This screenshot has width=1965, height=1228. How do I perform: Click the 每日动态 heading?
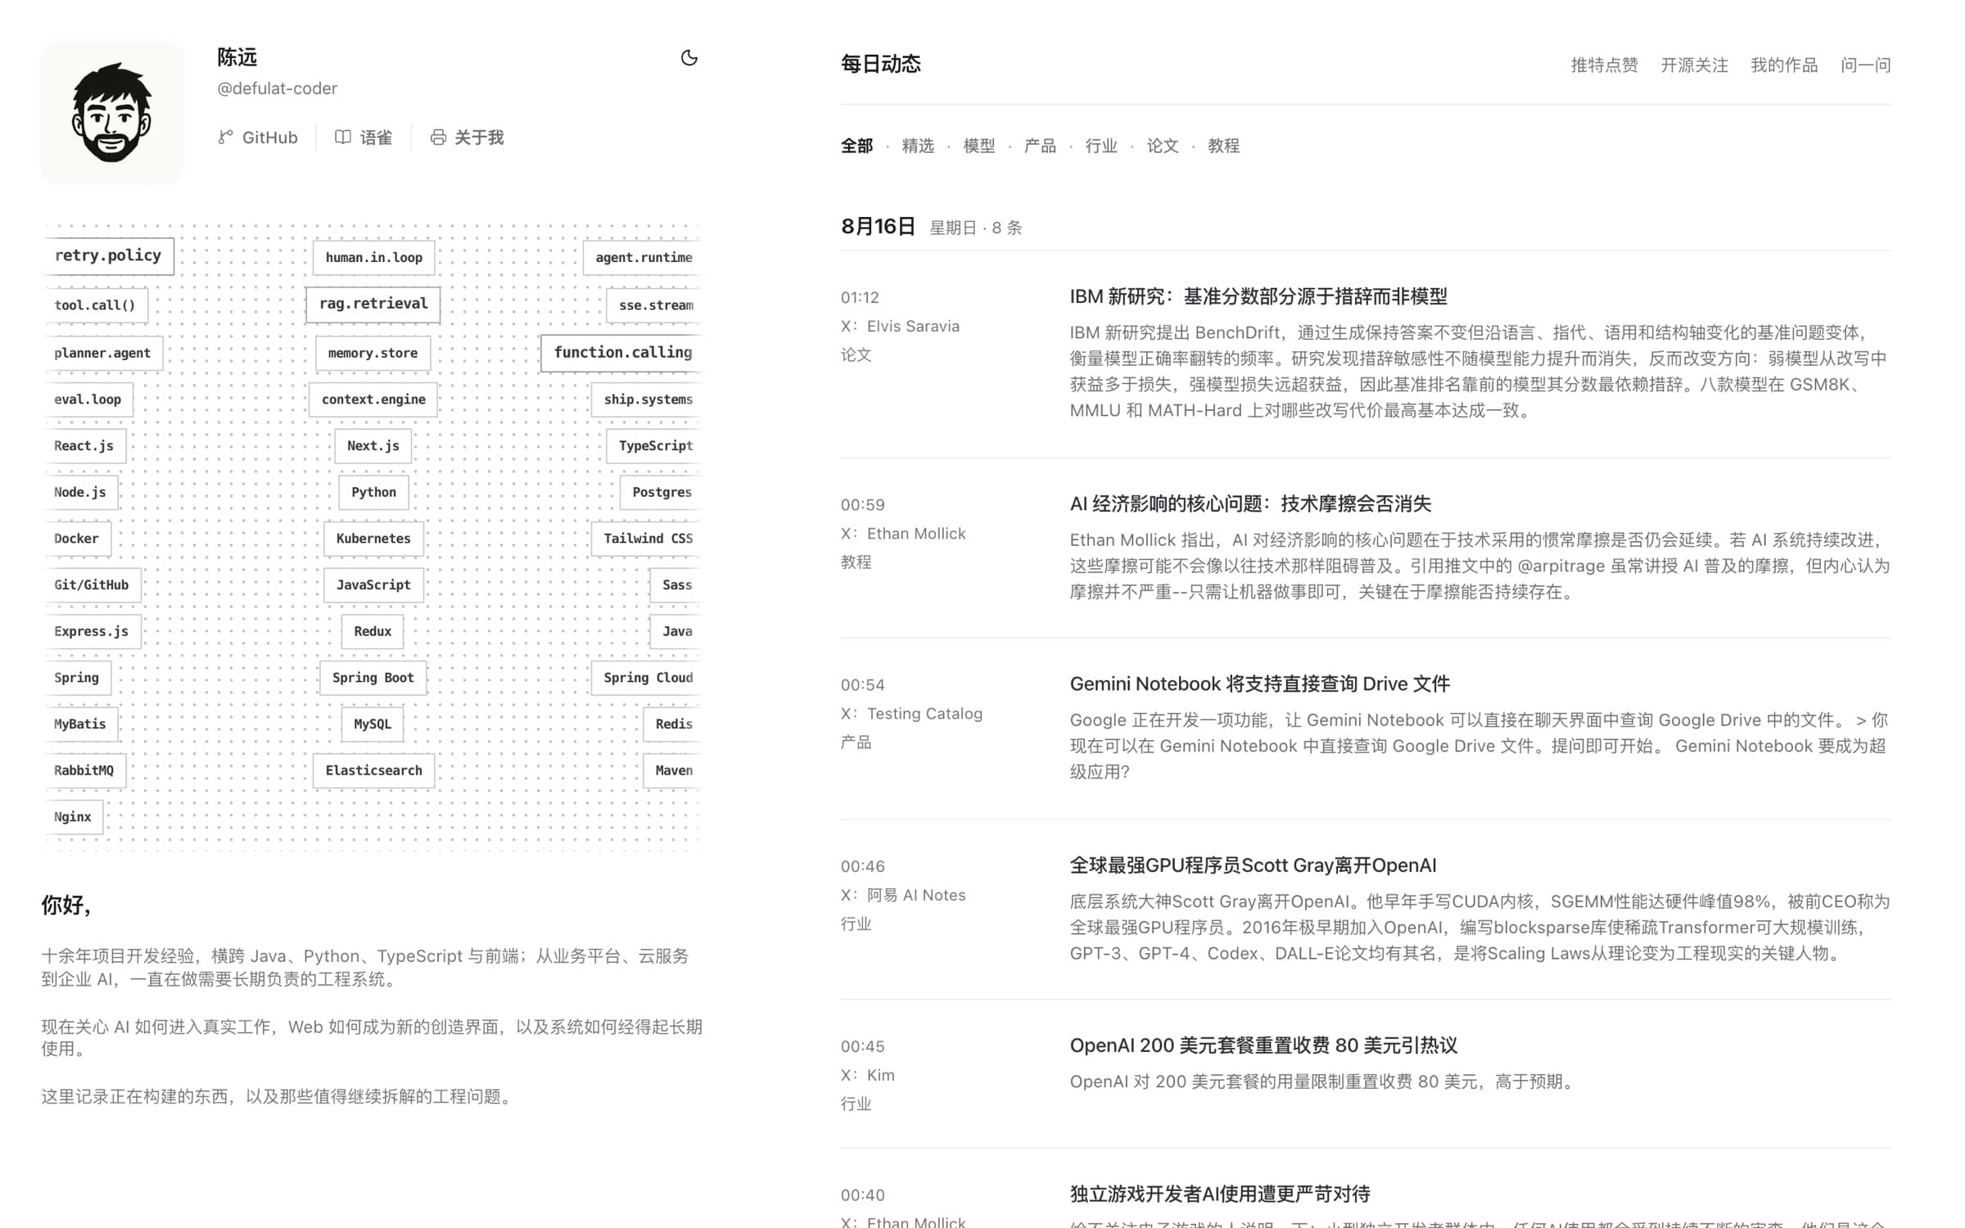[x=881, y=64]
